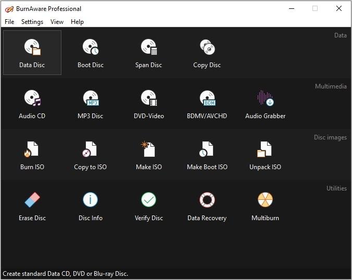Open the Data Disc tool
Screen dimensions: 352x280
[32, 52]
